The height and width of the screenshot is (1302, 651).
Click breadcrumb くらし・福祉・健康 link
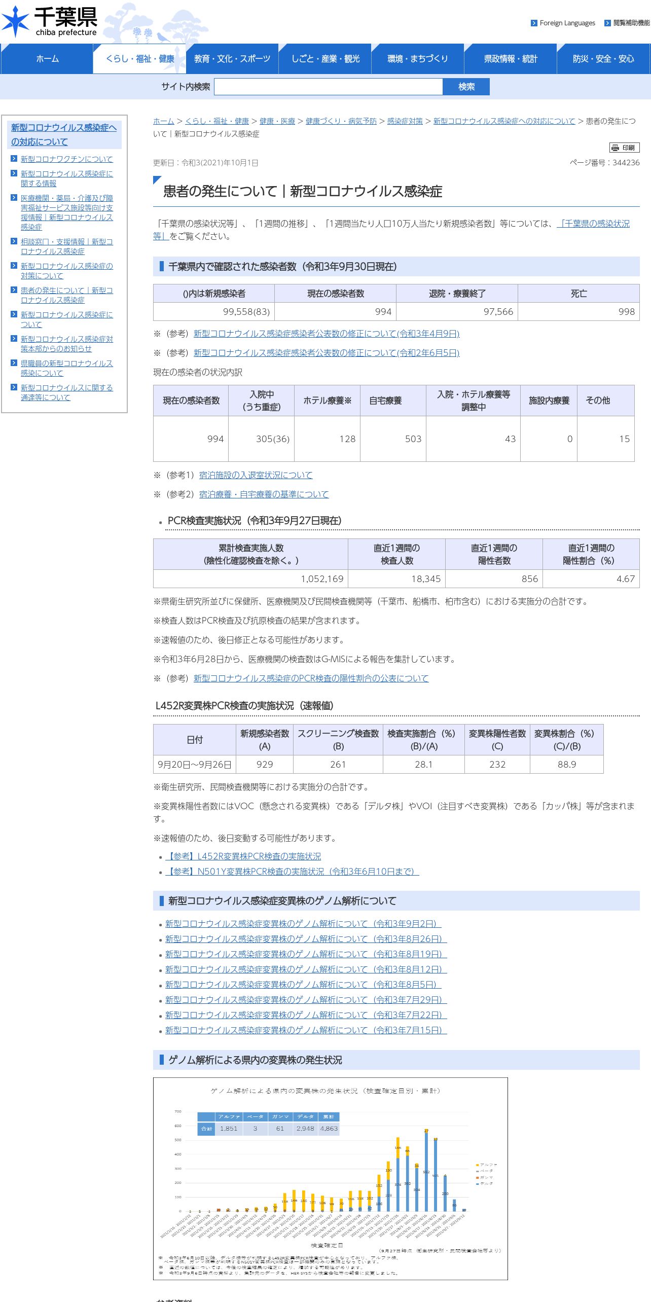point(217,121)
